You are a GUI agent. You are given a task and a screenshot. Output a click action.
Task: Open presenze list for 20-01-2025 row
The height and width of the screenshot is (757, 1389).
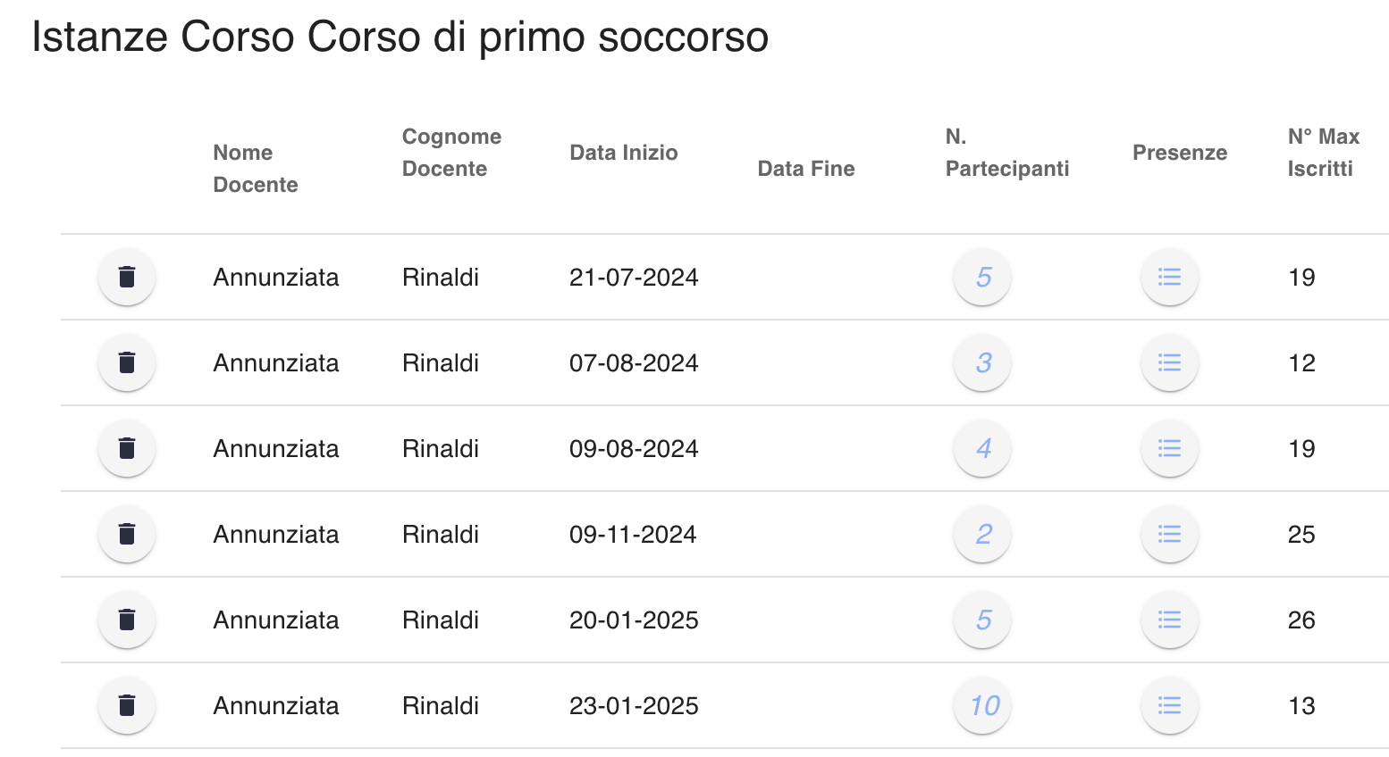coord(1169,620)
